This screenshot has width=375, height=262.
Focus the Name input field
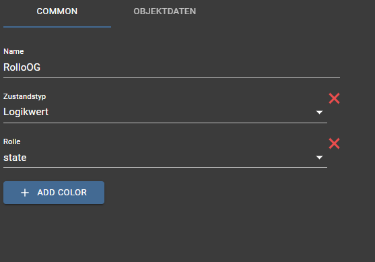(172, 67)
